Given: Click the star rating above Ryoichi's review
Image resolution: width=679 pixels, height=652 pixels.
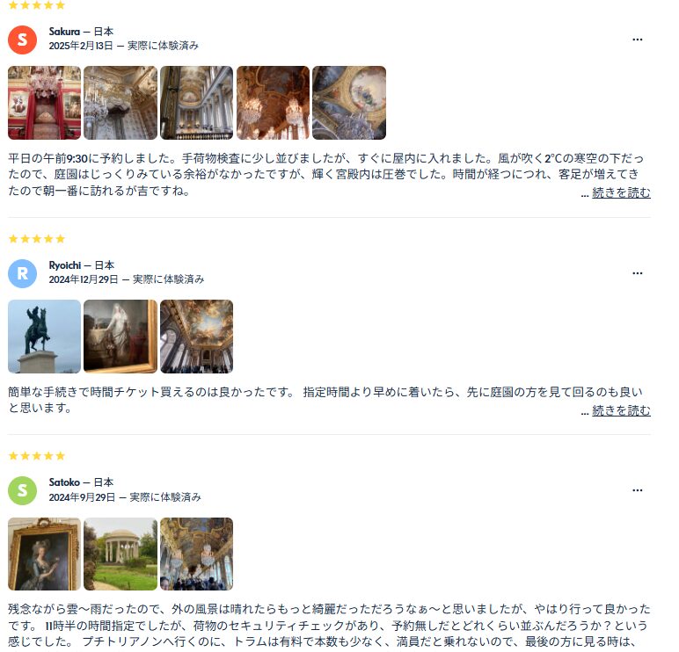Looking at the screenshot, I should coord(37,239).
